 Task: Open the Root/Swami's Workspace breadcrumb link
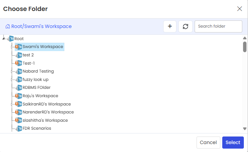[41, 26]
